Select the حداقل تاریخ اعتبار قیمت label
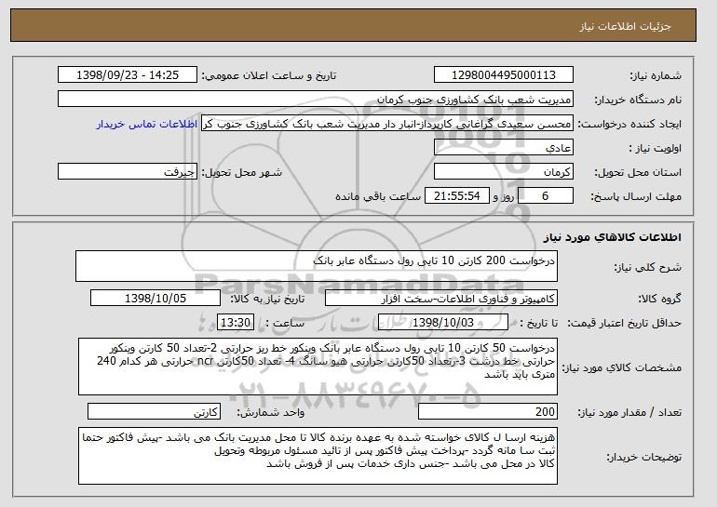 tap(624, 323)
